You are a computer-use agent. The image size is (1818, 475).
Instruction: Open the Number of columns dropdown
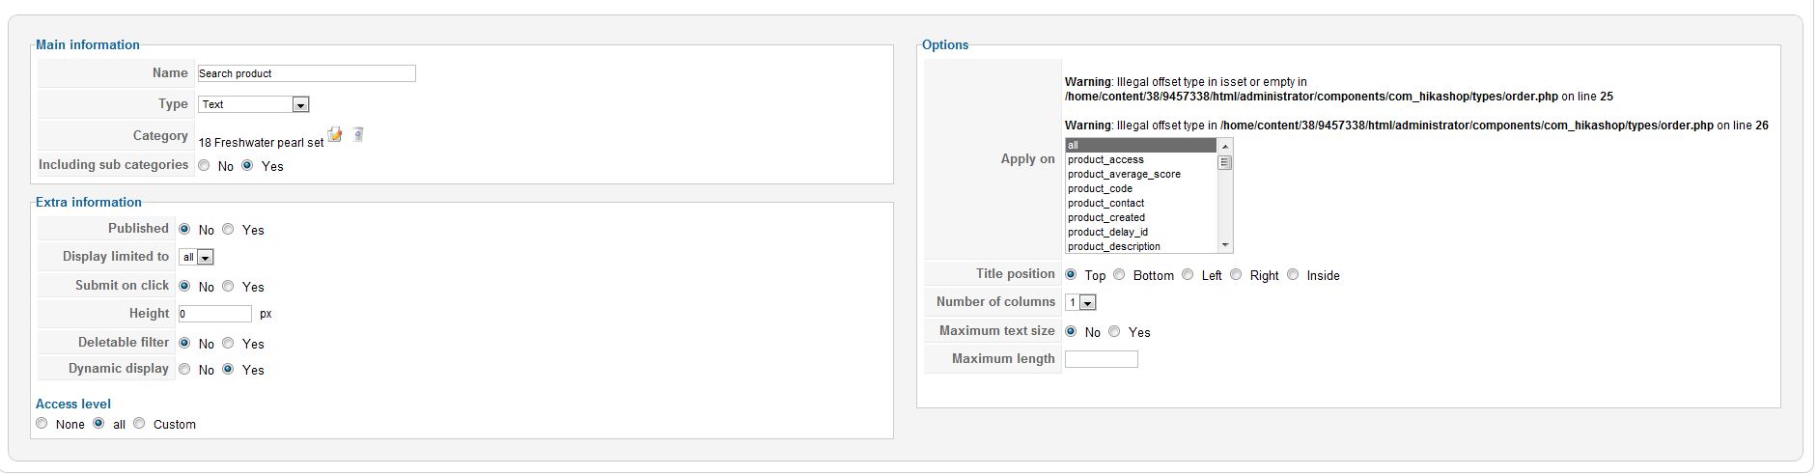pos(1087,303)
